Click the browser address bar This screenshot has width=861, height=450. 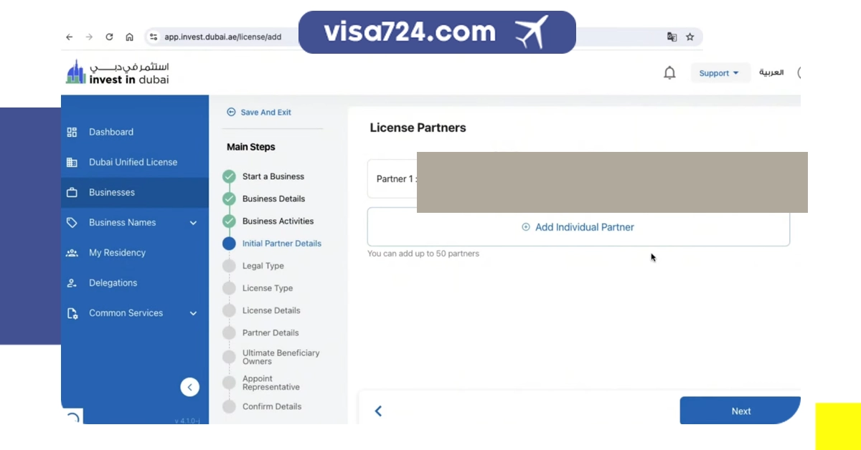coord(222,37)
